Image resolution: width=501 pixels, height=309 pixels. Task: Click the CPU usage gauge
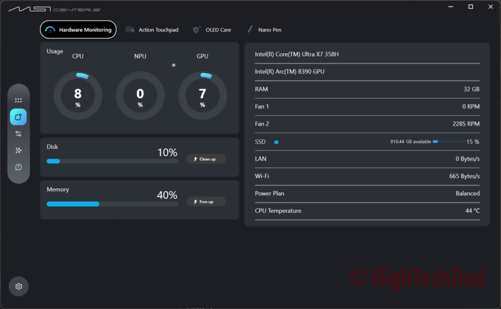(77, 95)
